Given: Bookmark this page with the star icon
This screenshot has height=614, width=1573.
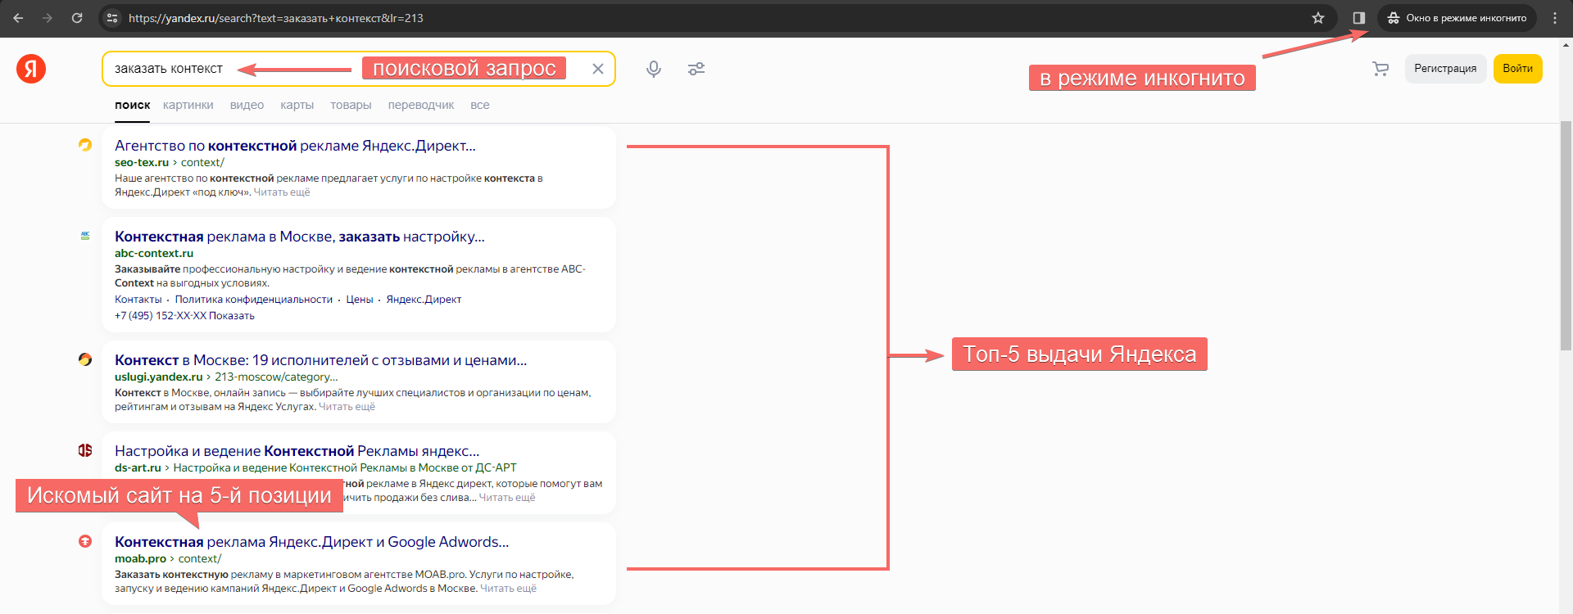Looking at the screenshot, I should (1318, 18).
